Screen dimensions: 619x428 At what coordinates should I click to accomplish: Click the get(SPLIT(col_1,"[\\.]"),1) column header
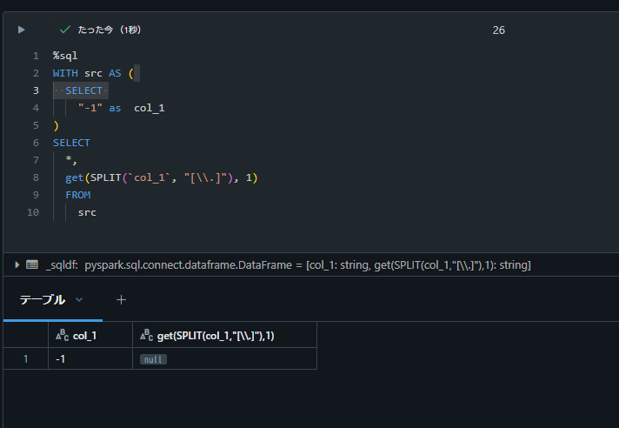click(x=224, y=335)
